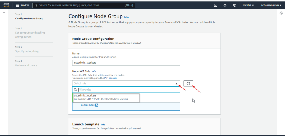This screenshot has height=136, width=285.
Task: Click the AWS logo home icon
Action: (6, 5)
